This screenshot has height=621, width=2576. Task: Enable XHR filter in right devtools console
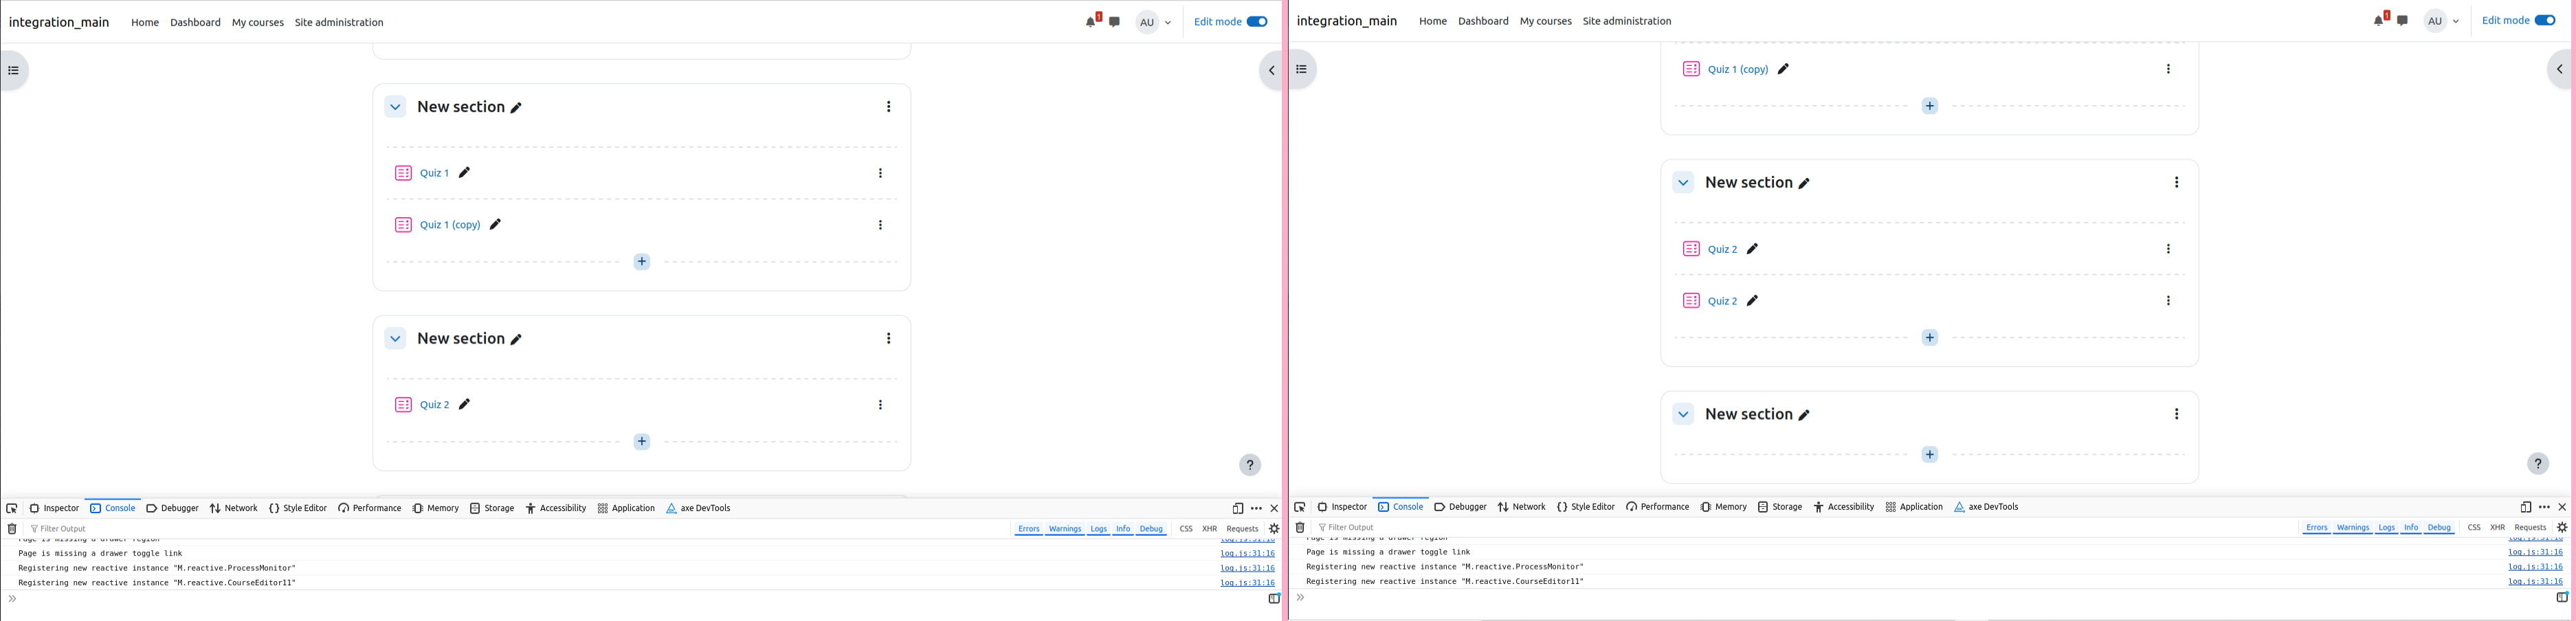click(x=2498, y=528)
